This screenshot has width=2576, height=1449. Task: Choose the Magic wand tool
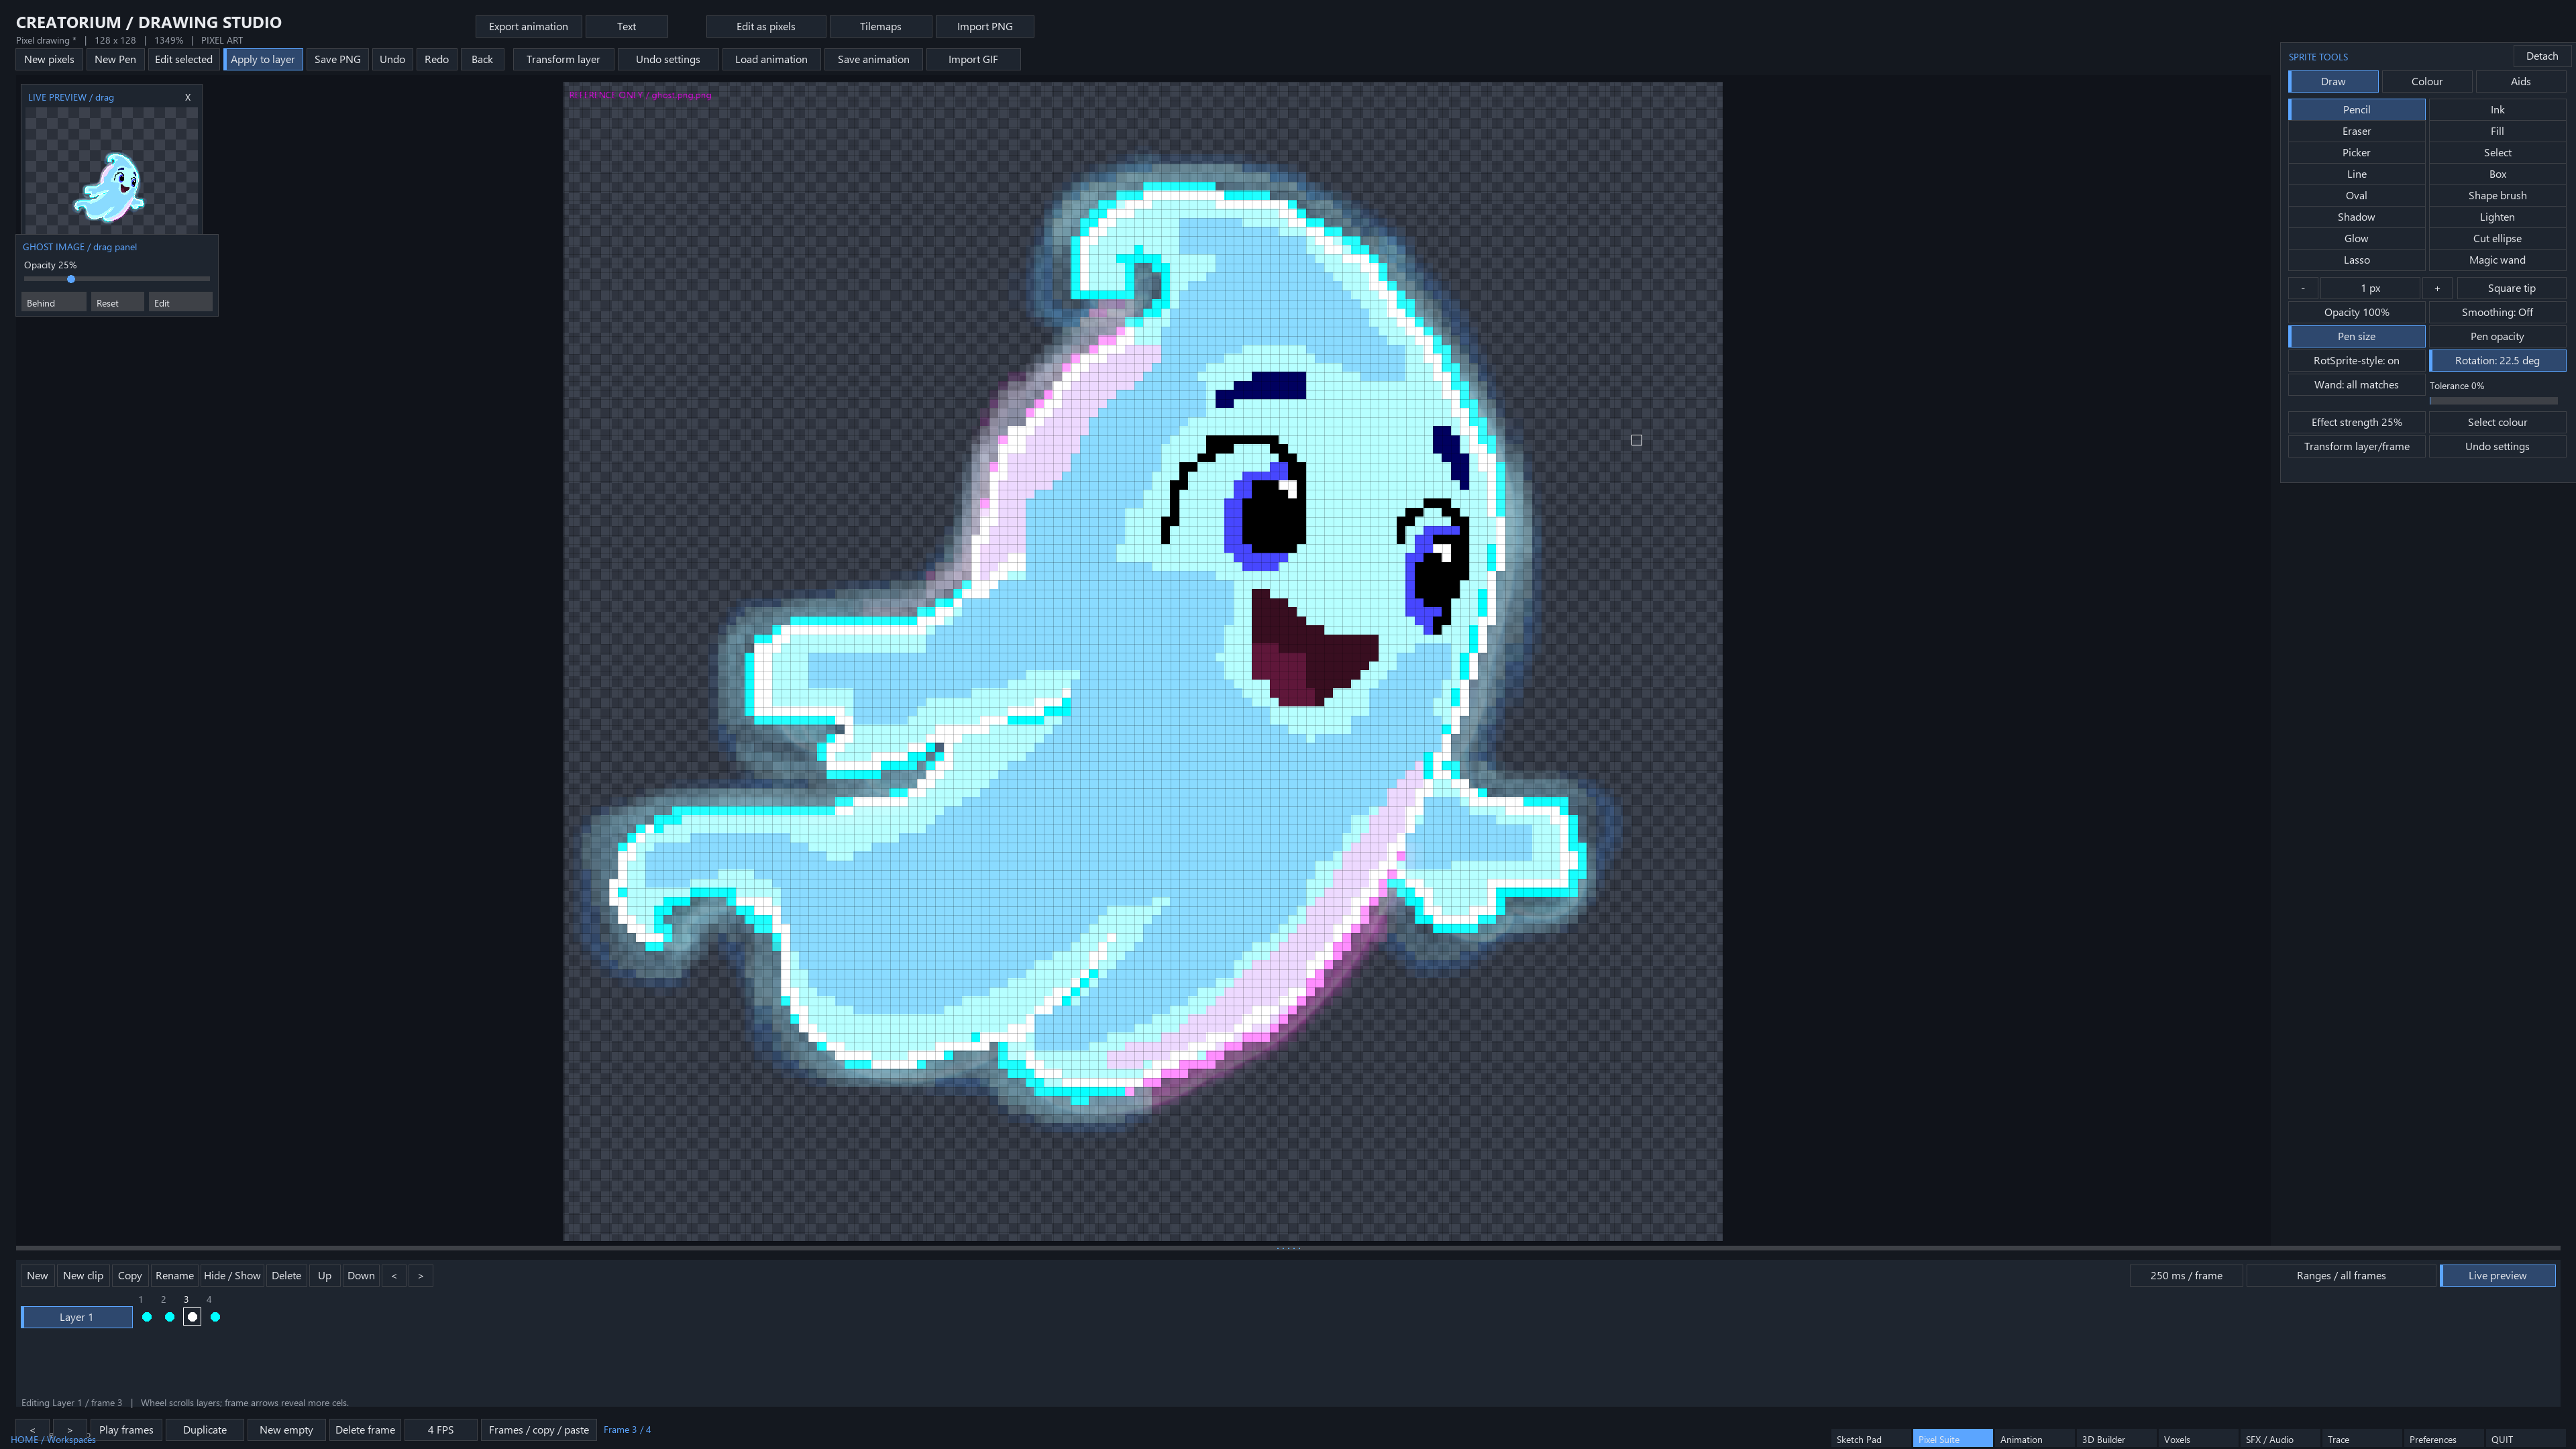point(2497,260)
